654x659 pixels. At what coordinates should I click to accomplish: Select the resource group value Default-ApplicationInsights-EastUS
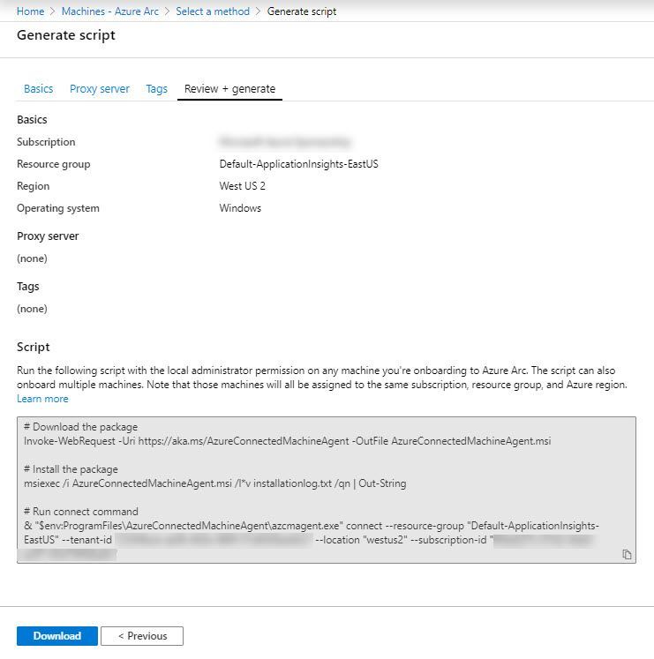point(298,164)
